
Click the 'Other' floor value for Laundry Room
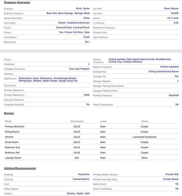[x=144, y=158]
